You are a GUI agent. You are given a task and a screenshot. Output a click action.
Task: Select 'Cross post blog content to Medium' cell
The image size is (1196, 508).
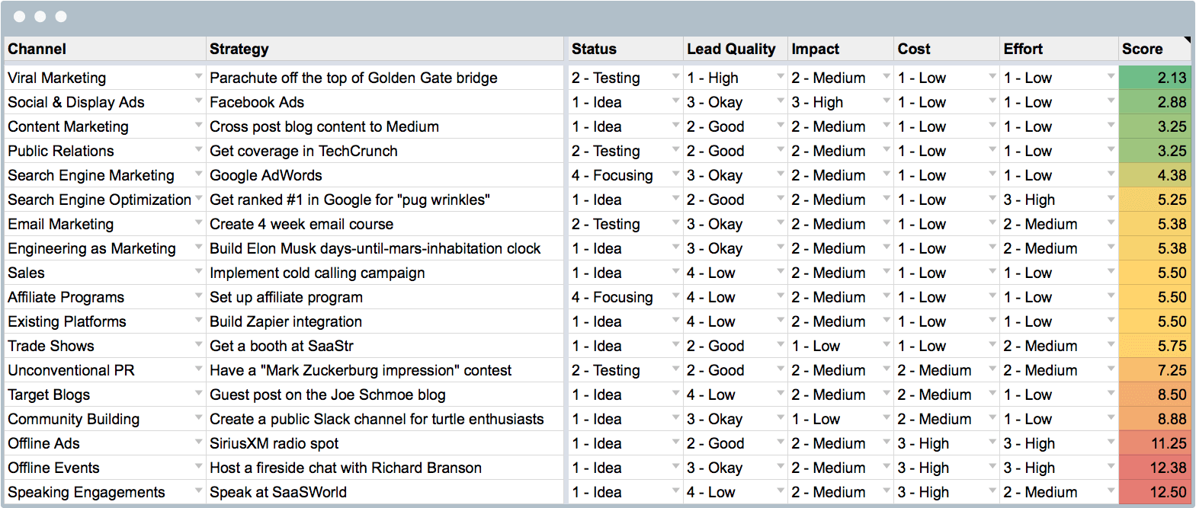385,126
